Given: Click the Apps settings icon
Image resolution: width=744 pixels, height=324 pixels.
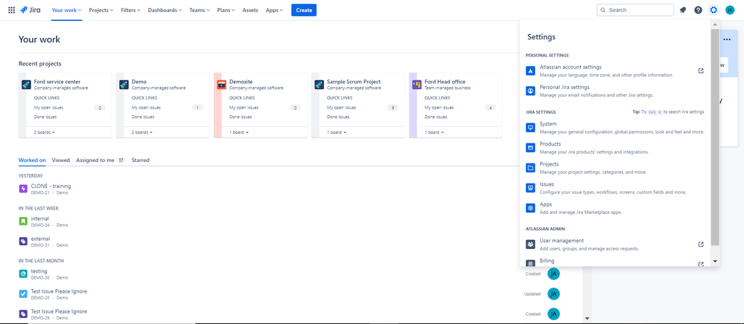Looking at the screenshot, I should coord(530,208).
